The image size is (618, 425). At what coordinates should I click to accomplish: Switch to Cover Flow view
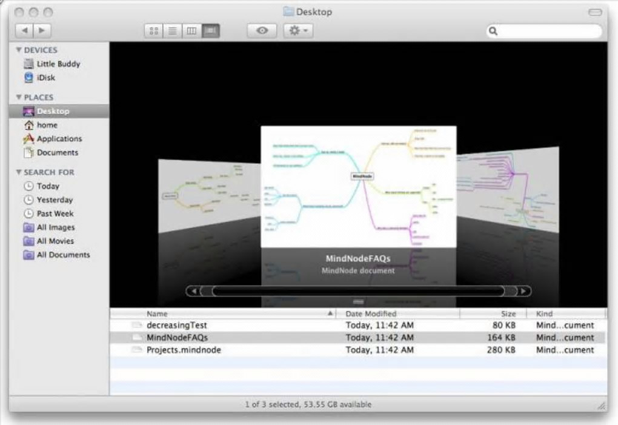coord(210,31)
